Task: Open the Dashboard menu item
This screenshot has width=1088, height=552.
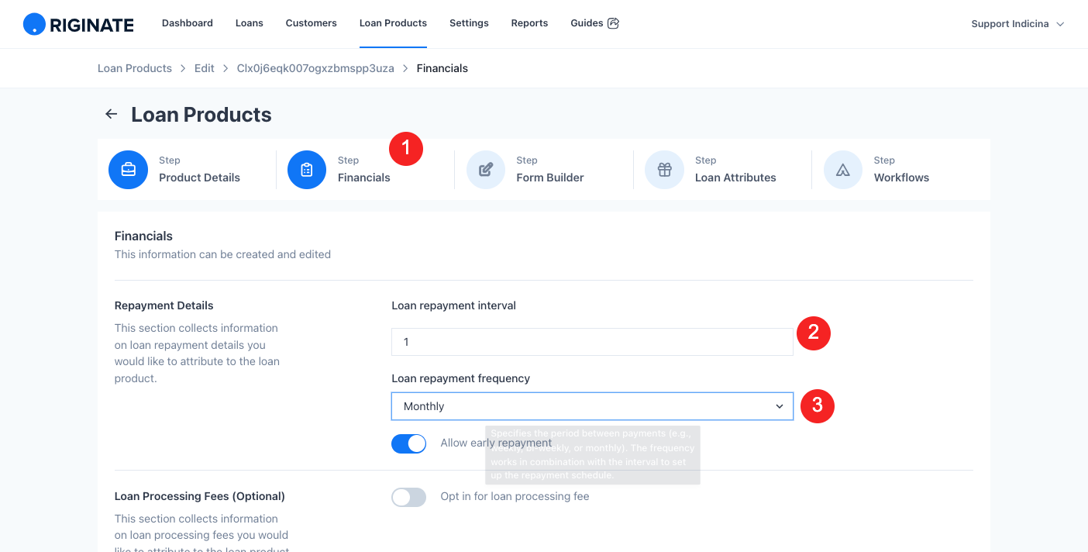Action: 188,23
